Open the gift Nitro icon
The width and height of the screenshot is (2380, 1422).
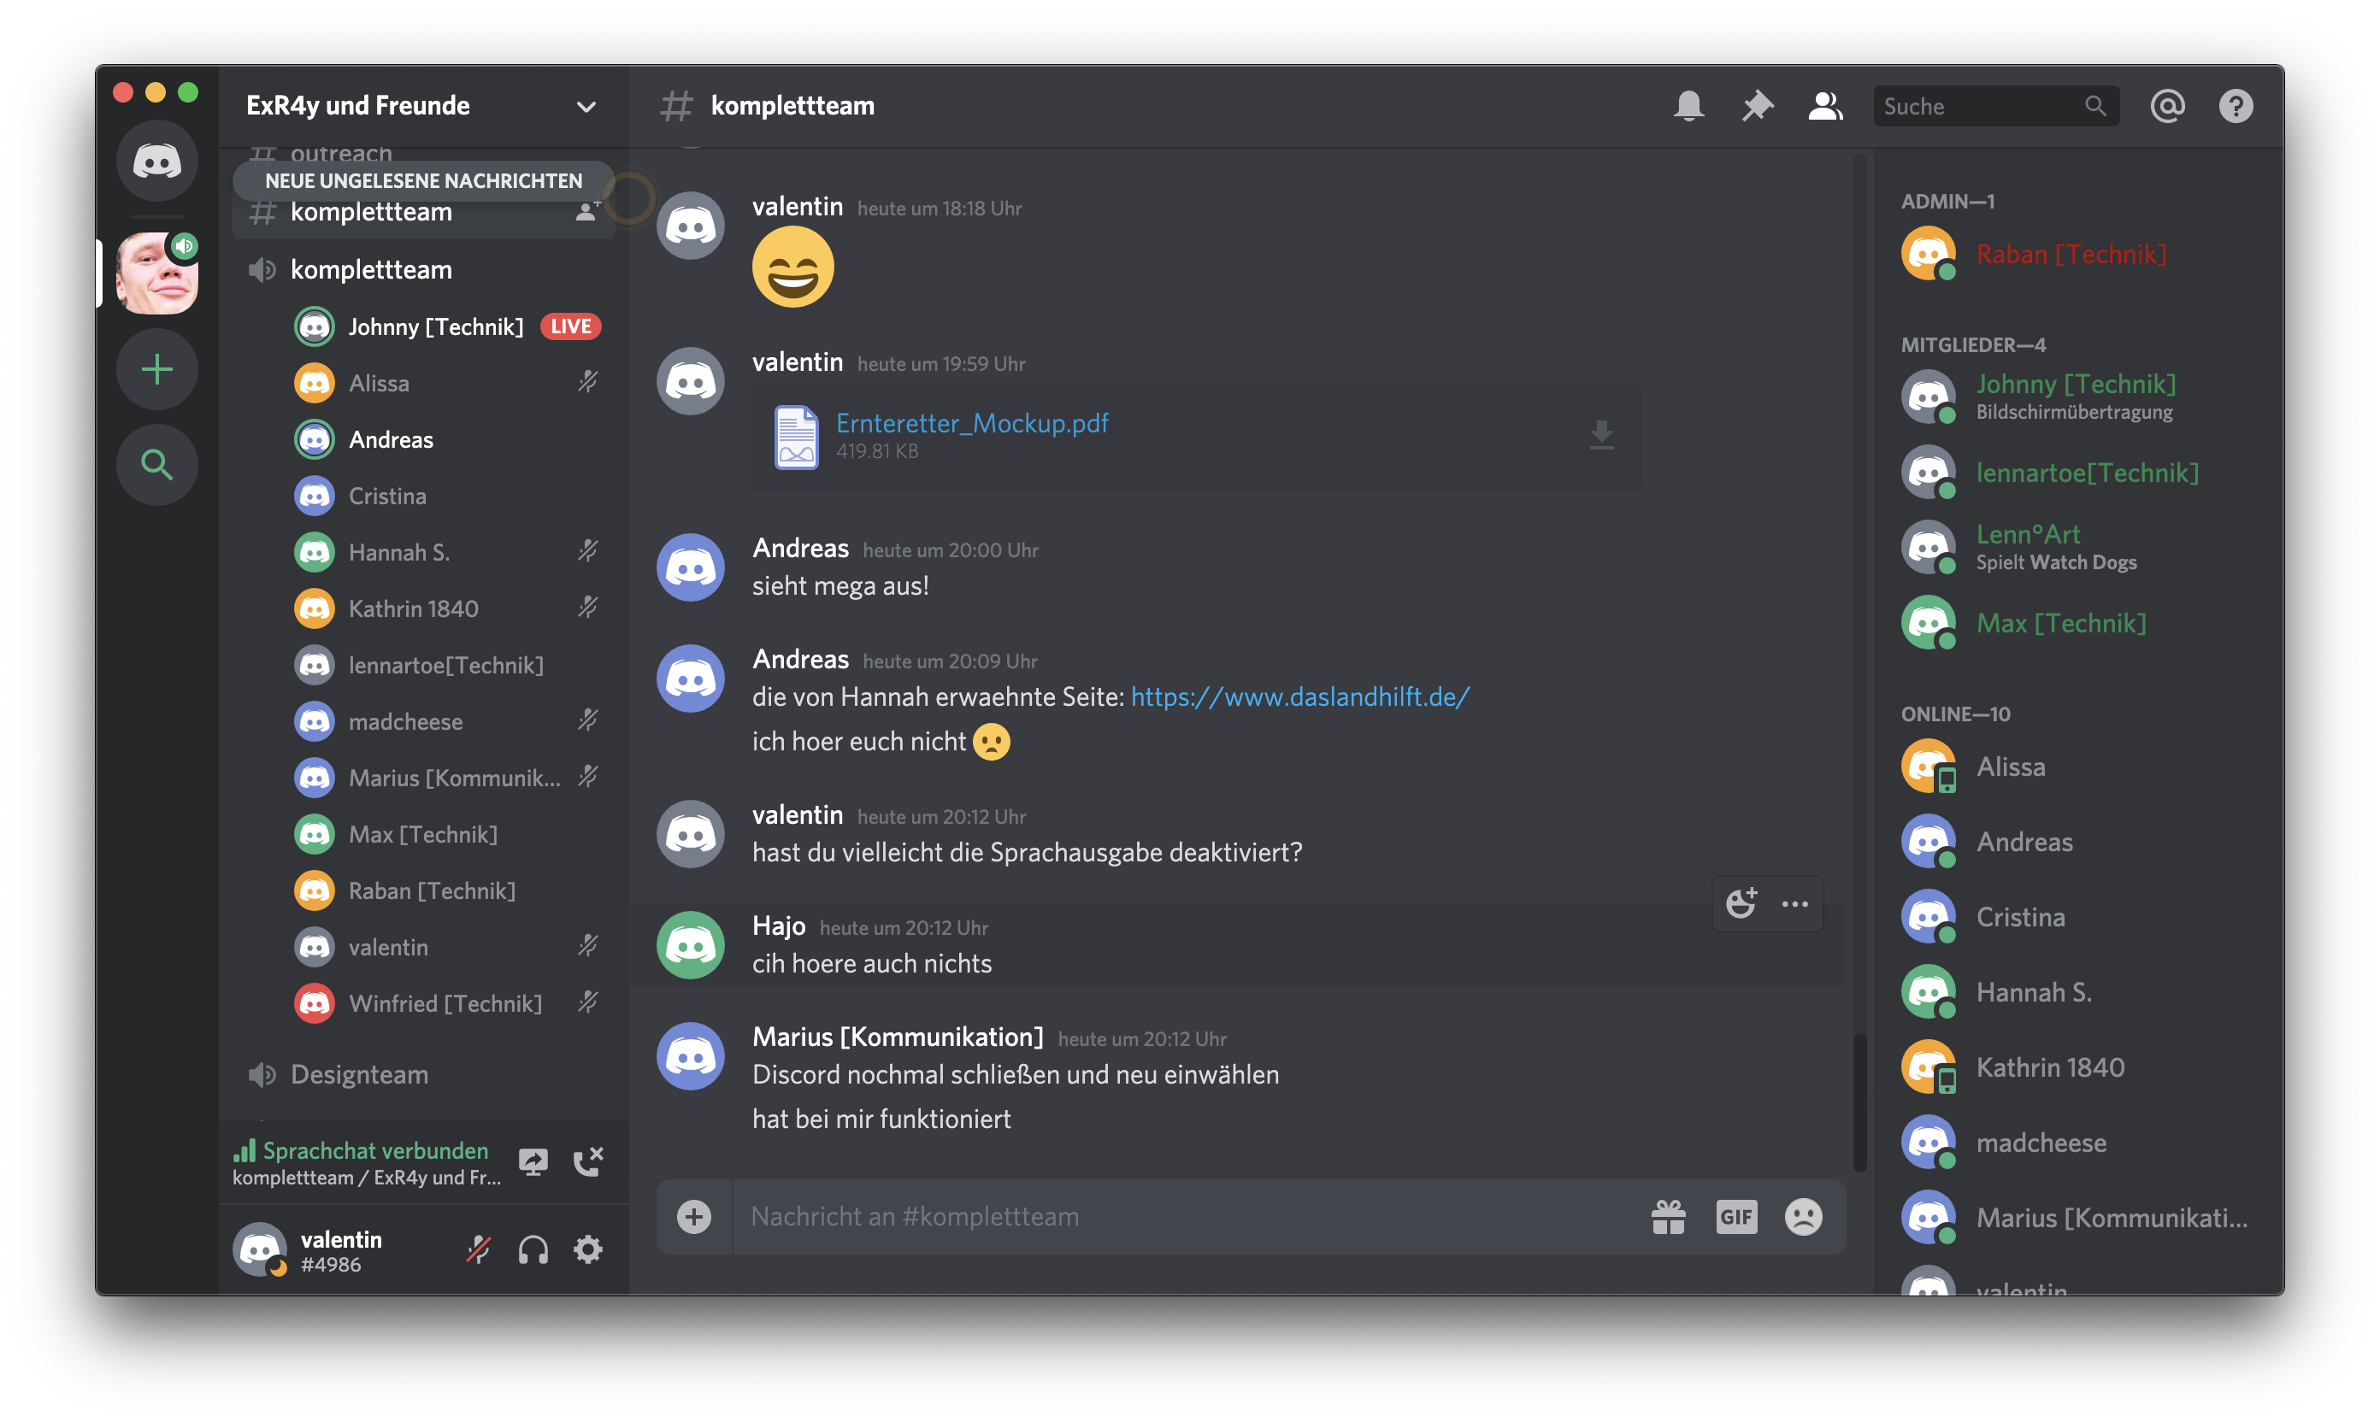[x=1668, y=1217]
